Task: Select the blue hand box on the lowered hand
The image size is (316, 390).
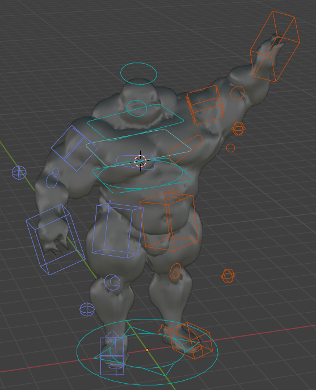Action: coord(56,239)
